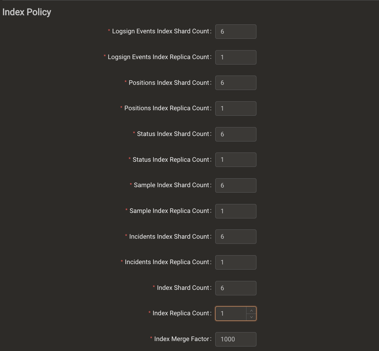Click the Status Index Shard Count label
Screen dimensions: 379x351
pyautogui.click(x=173, y=134)
